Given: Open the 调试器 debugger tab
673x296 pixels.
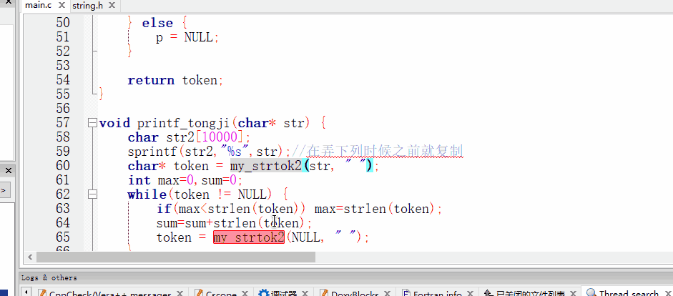Looking at the screenshot, I should click(284, 293).
